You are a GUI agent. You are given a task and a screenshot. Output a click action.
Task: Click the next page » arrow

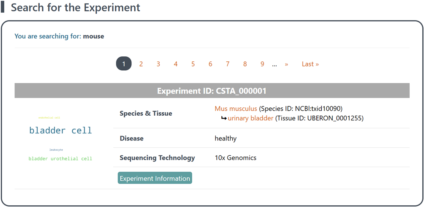[x=286, y=64]
